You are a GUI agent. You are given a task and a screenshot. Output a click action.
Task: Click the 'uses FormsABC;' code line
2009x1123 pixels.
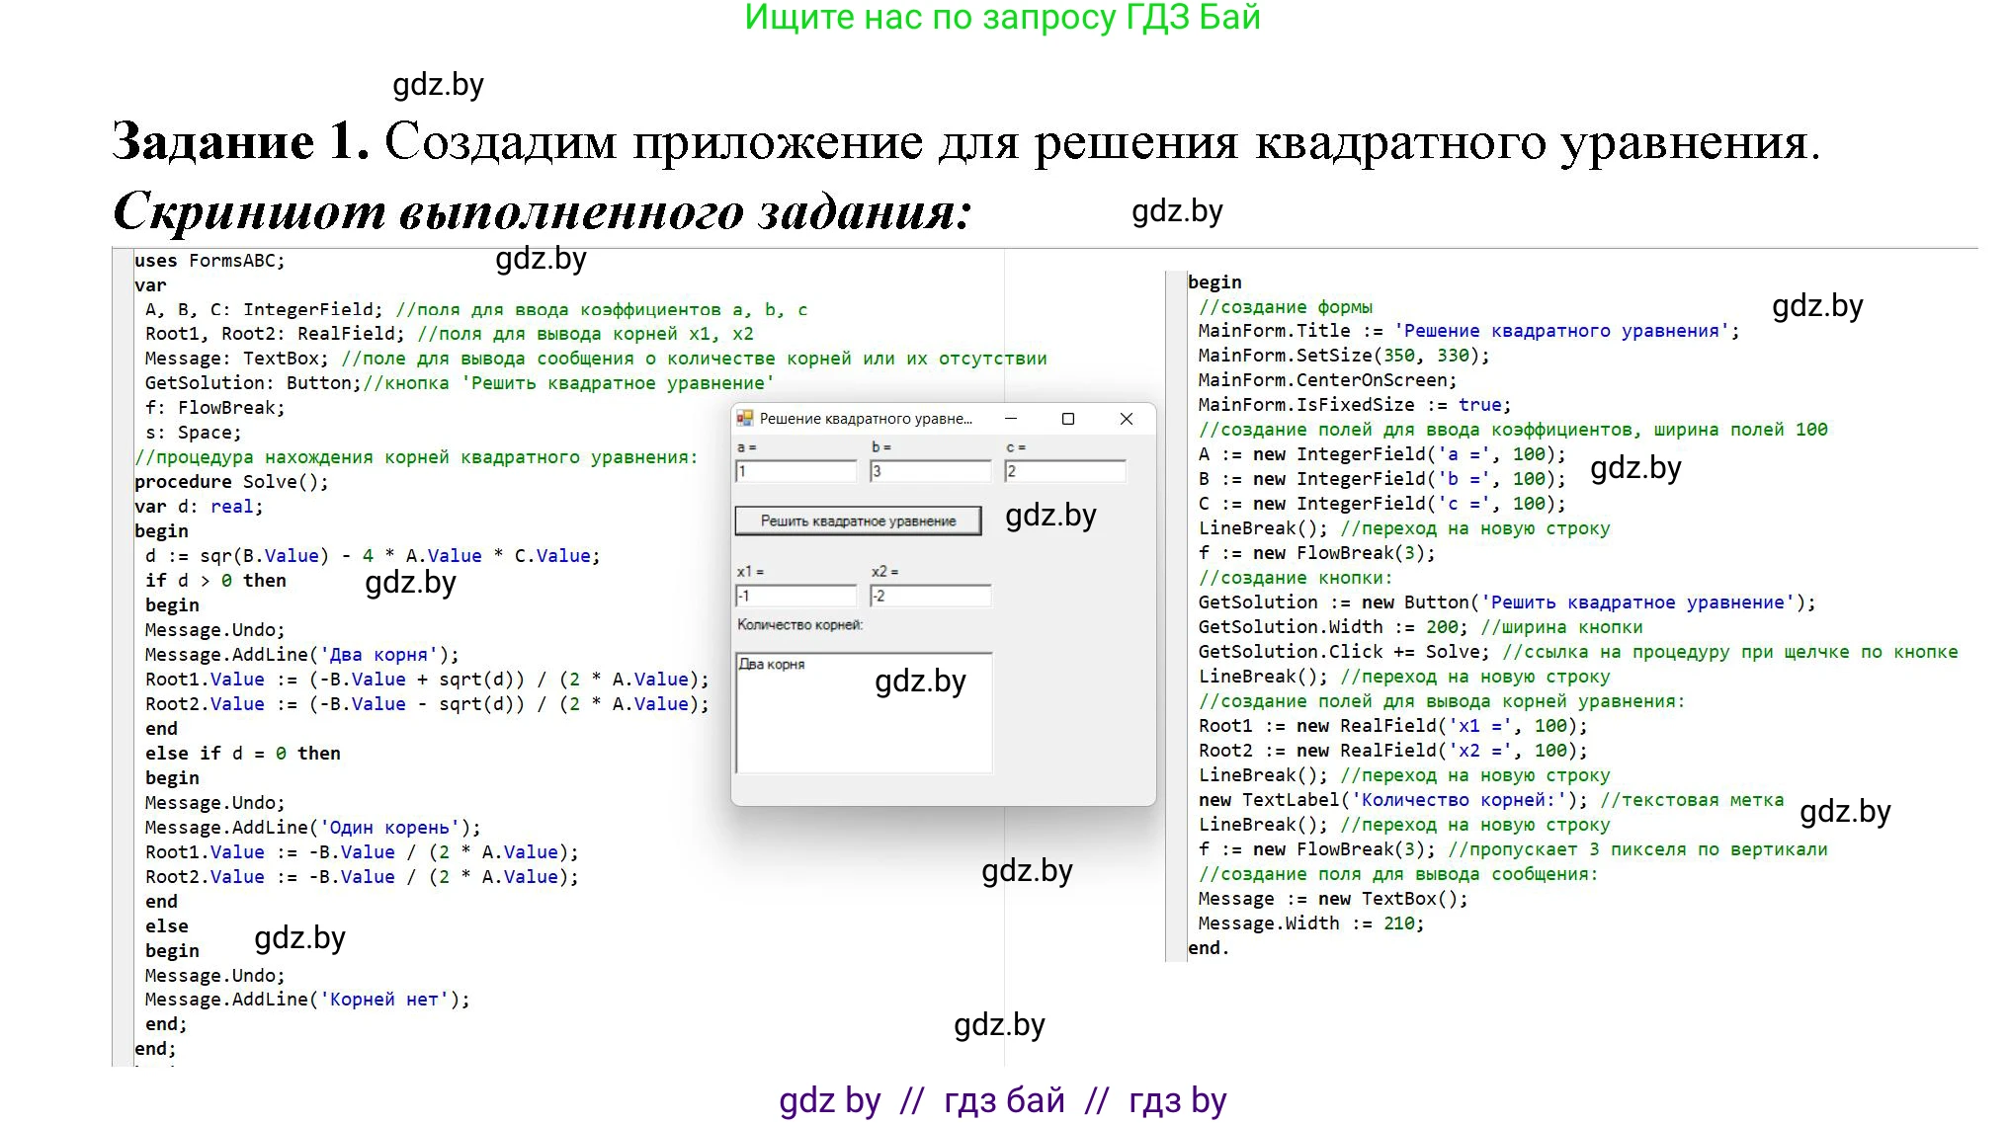click(x=209, y=260)
